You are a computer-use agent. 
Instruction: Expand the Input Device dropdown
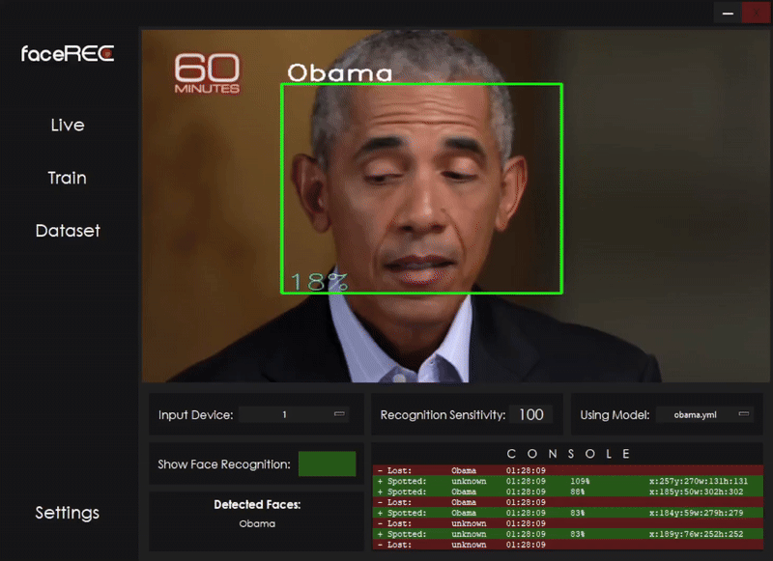[294, 414]
